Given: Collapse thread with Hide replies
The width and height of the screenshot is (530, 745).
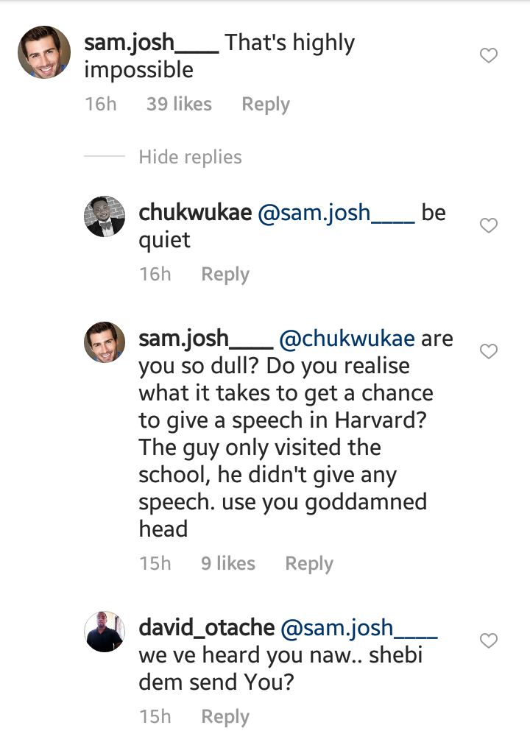Looking at the screenshot, I should (190, 157).
